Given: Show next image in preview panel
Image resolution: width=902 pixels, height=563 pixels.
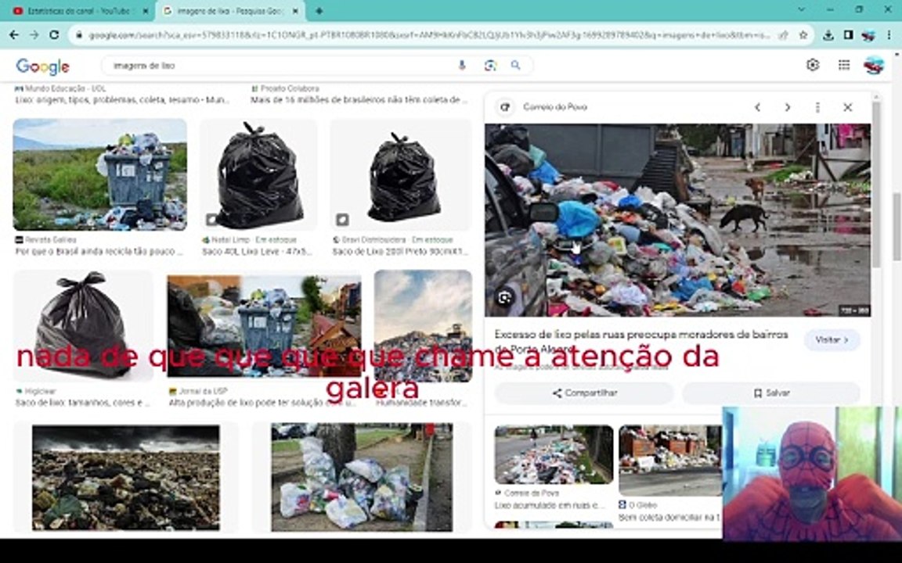Looking at the screenshot, I should pos(788,107).
